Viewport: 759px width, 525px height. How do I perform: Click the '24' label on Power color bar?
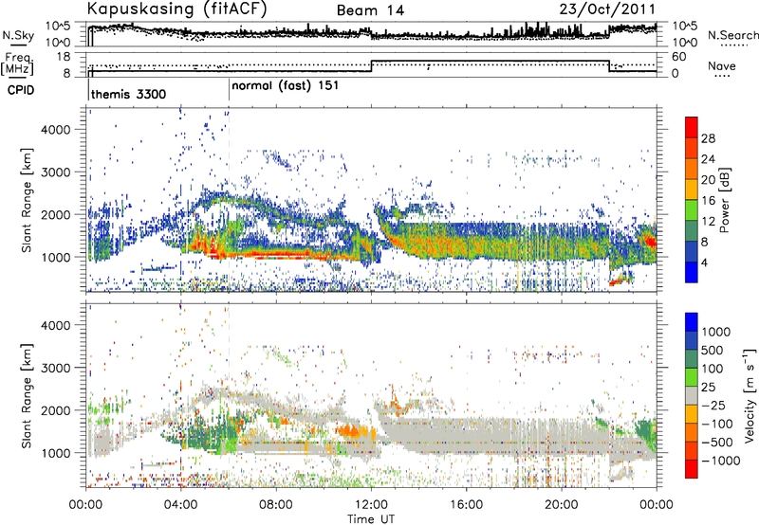pos(708,159)
